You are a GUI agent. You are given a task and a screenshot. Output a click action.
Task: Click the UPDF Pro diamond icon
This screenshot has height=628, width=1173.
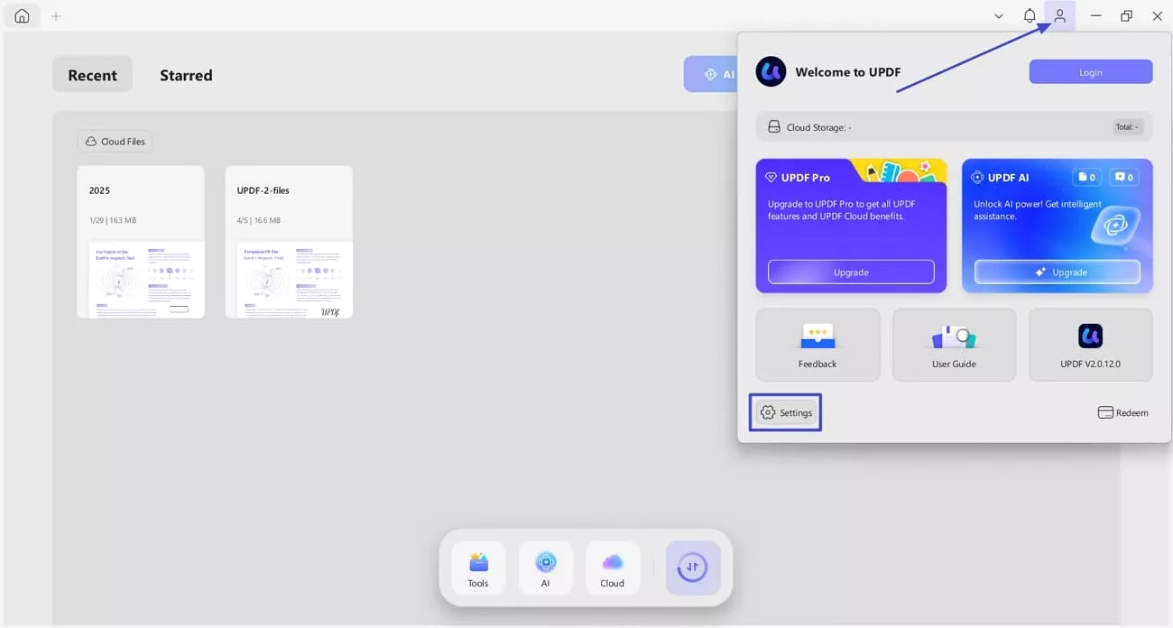click(x=771, y=178)
